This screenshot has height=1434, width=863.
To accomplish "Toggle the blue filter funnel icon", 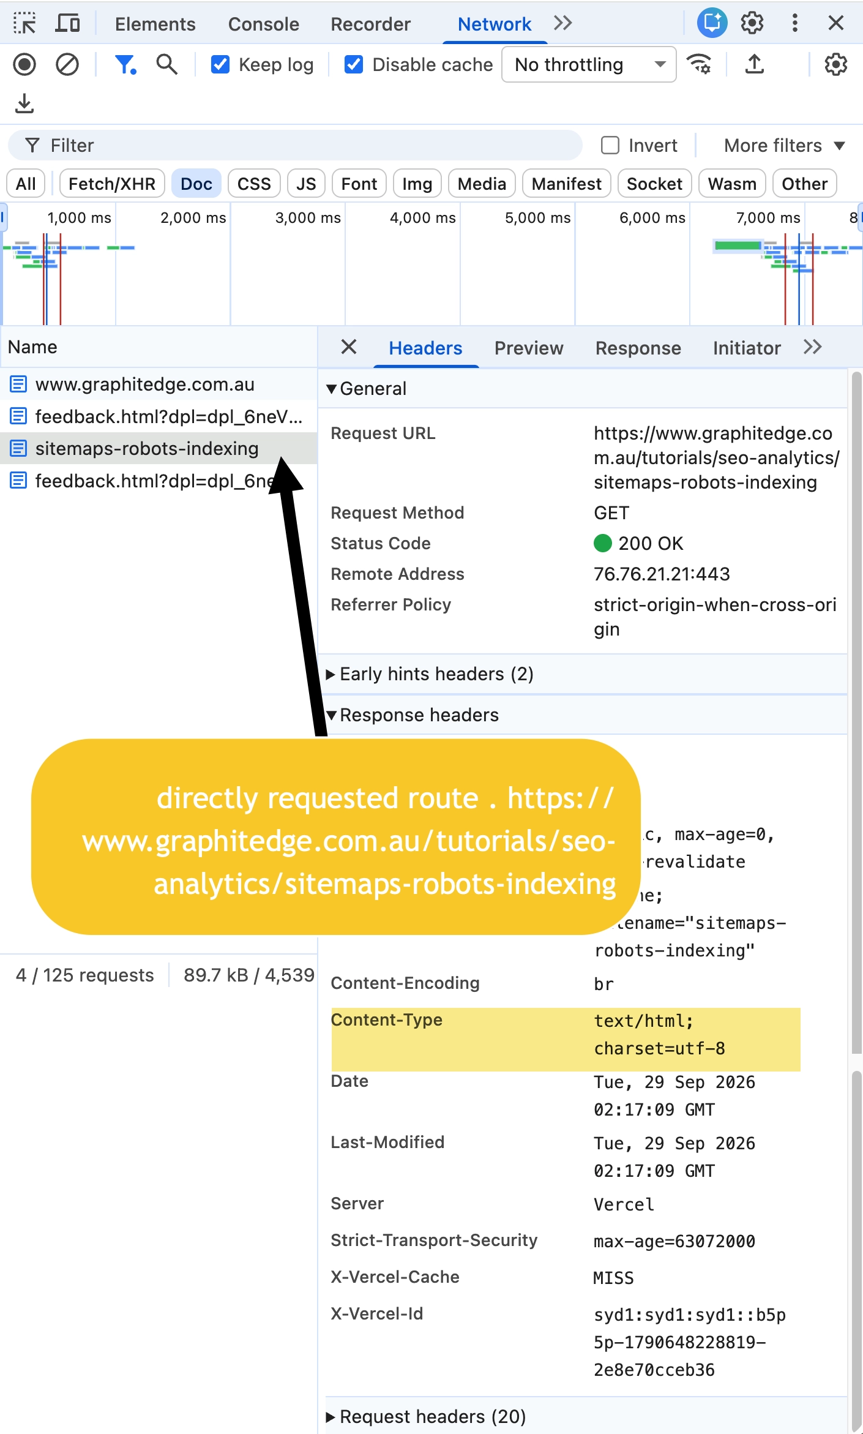I will click(125, 64).
